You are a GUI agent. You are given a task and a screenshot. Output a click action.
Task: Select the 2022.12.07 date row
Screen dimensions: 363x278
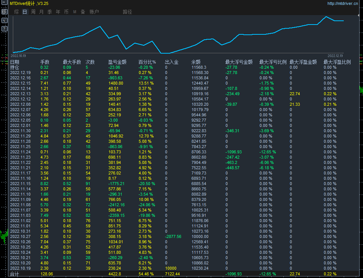20,110
